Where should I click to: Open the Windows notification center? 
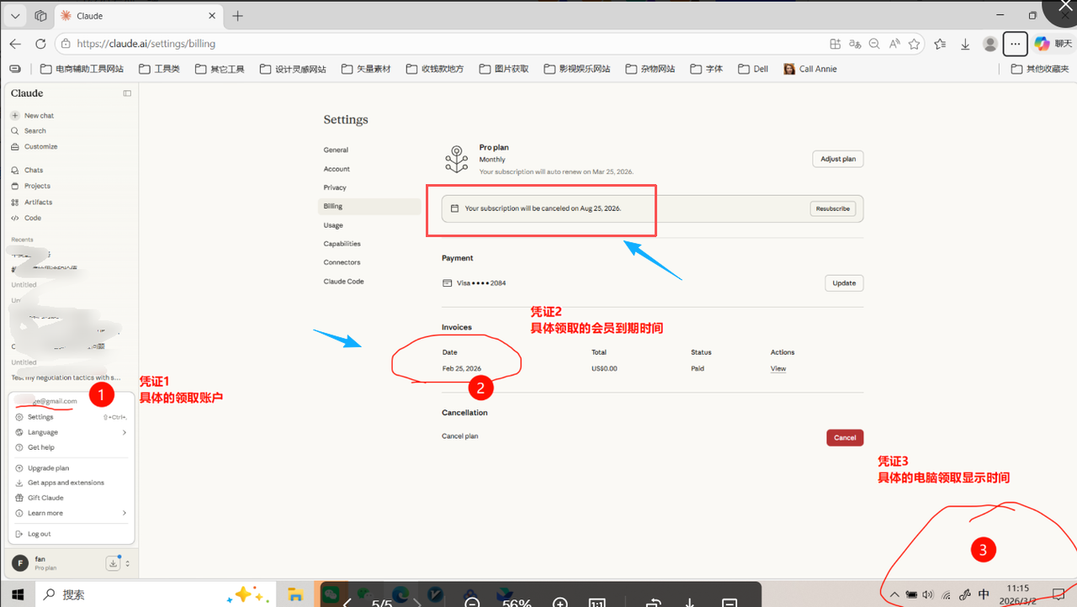[1059, 594]
